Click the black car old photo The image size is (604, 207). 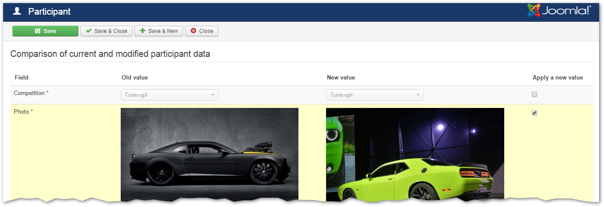pos(209,155)
